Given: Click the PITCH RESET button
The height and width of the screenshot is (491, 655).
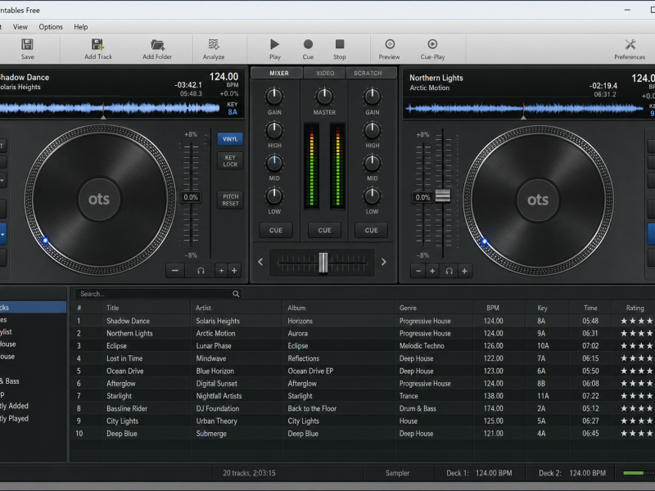Looking at the screenshot, I should tap(230, 200).
